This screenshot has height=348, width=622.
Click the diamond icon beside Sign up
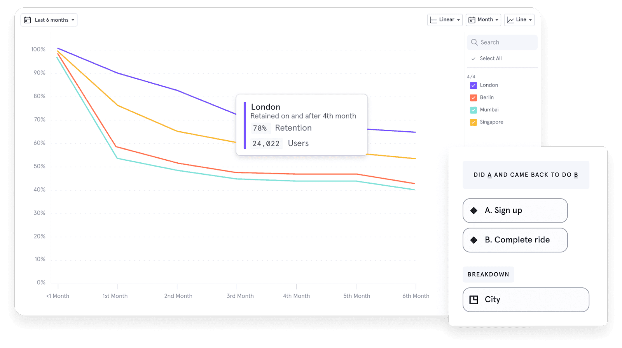(x=473, y=211)
